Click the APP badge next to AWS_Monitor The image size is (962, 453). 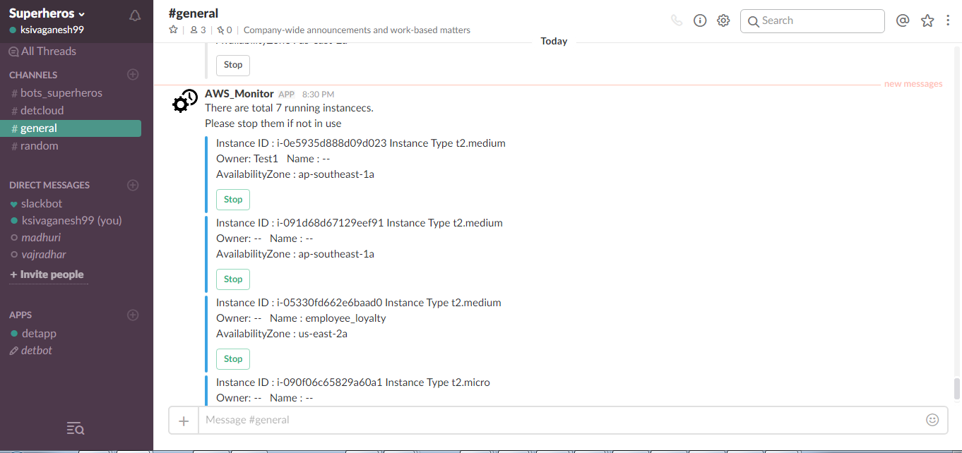286,94
